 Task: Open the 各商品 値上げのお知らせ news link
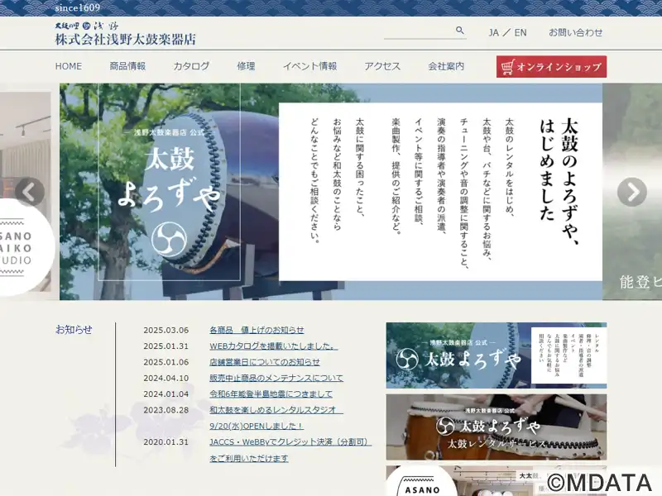click(x=257, y=330)
